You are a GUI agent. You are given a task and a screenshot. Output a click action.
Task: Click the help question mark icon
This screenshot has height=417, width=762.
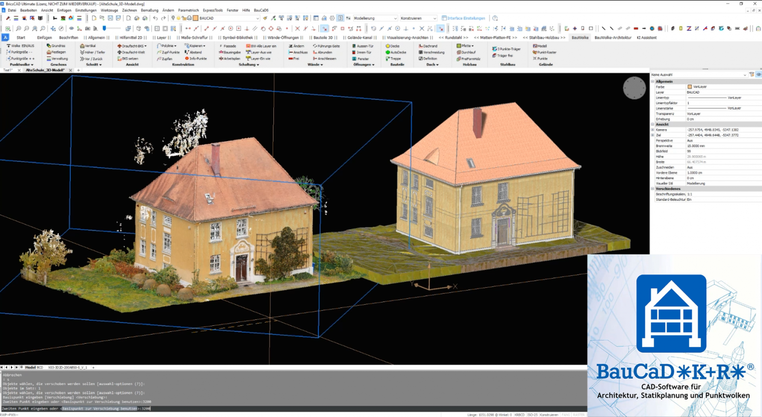point(495,18)
